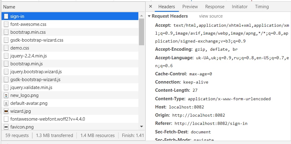The height and width of the screenshot is (144, 291).
Task: Click the thumbnail icon beside default-avatar.png
Action: pyautogui.click(x=6, y=103)
